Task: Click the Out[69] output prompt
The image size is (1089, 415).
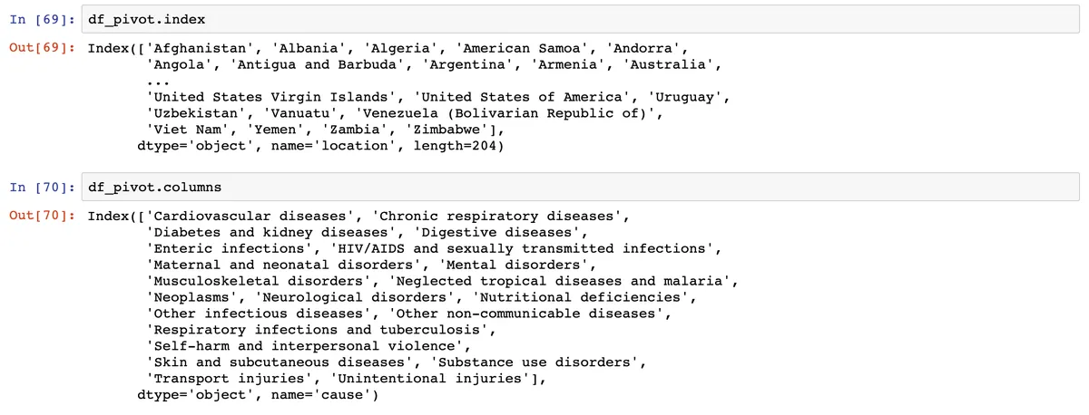Action: pyautogui.click(x=41, y=48)
